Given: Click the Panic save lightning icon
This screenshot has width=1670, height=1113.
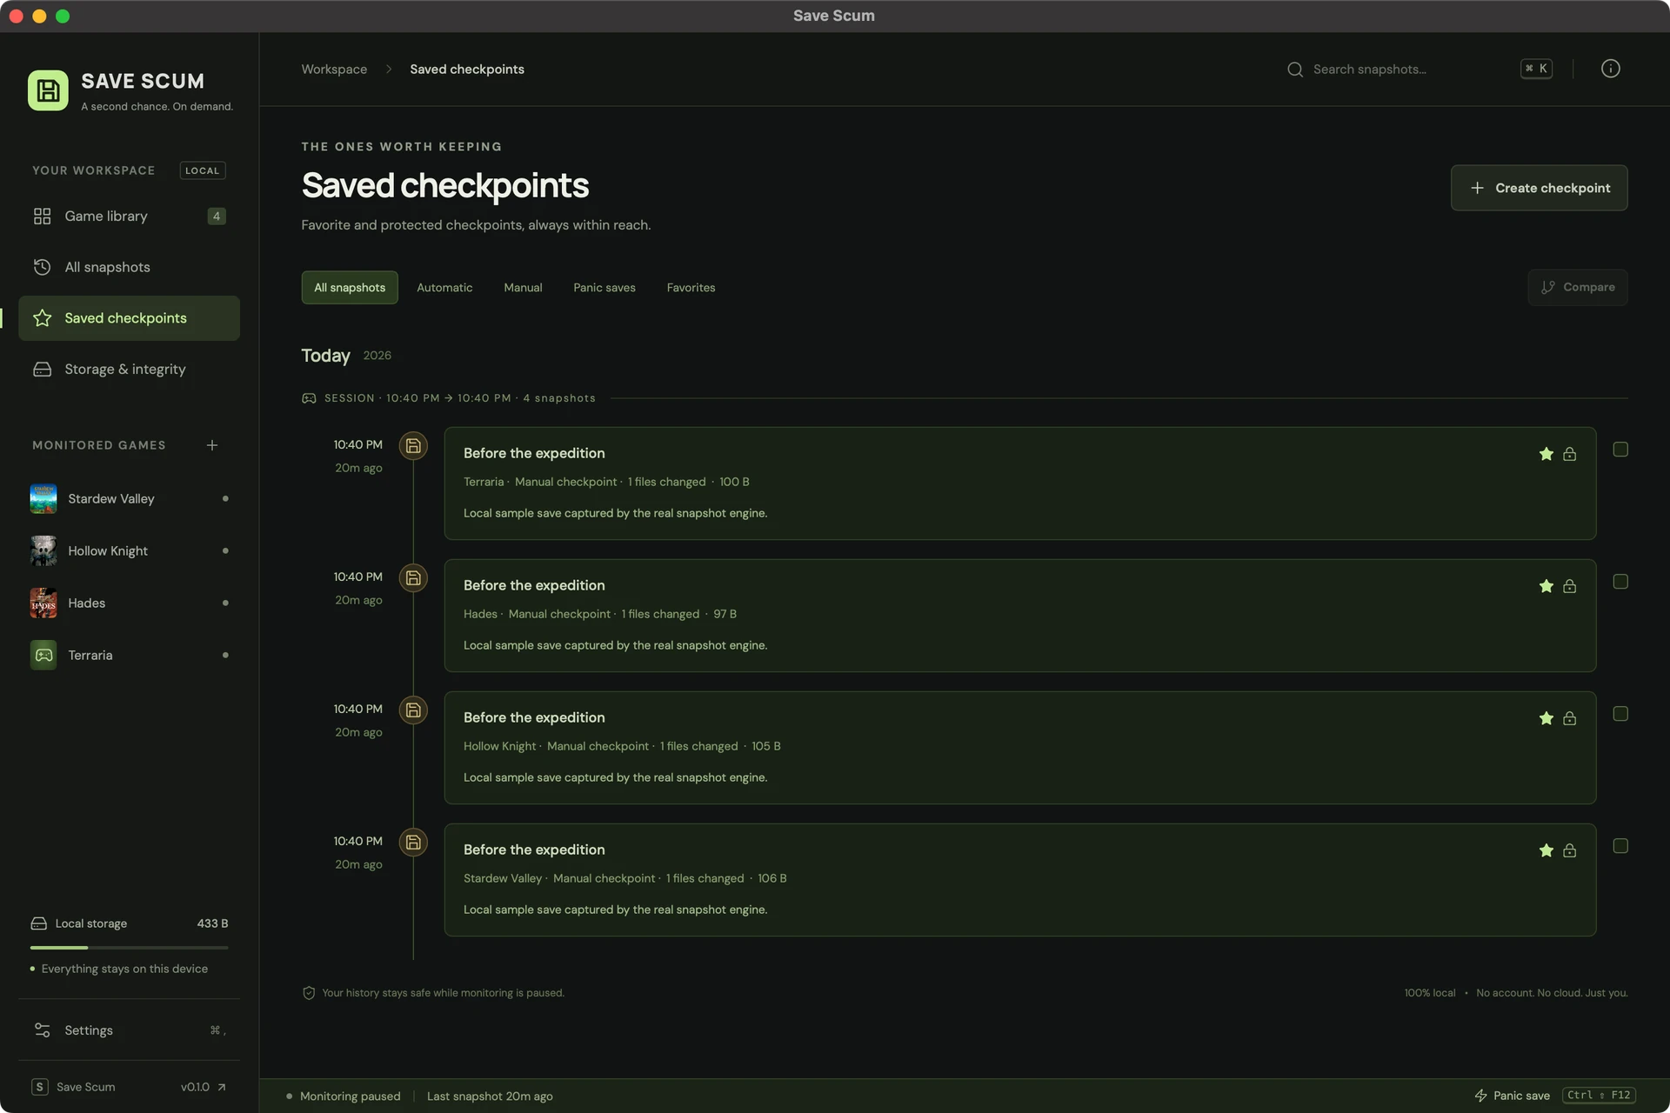Looking at the screenshot, I should [x=1480, y=1096].
